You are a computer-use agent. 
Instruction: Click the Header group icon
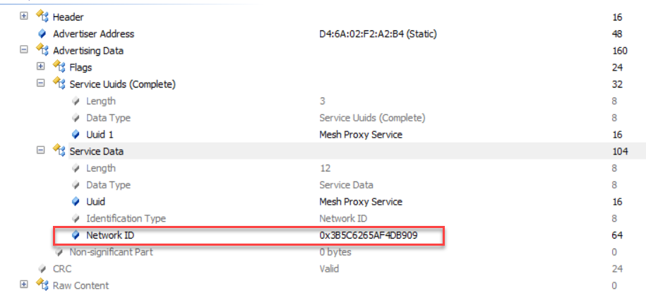click(42, 17)
